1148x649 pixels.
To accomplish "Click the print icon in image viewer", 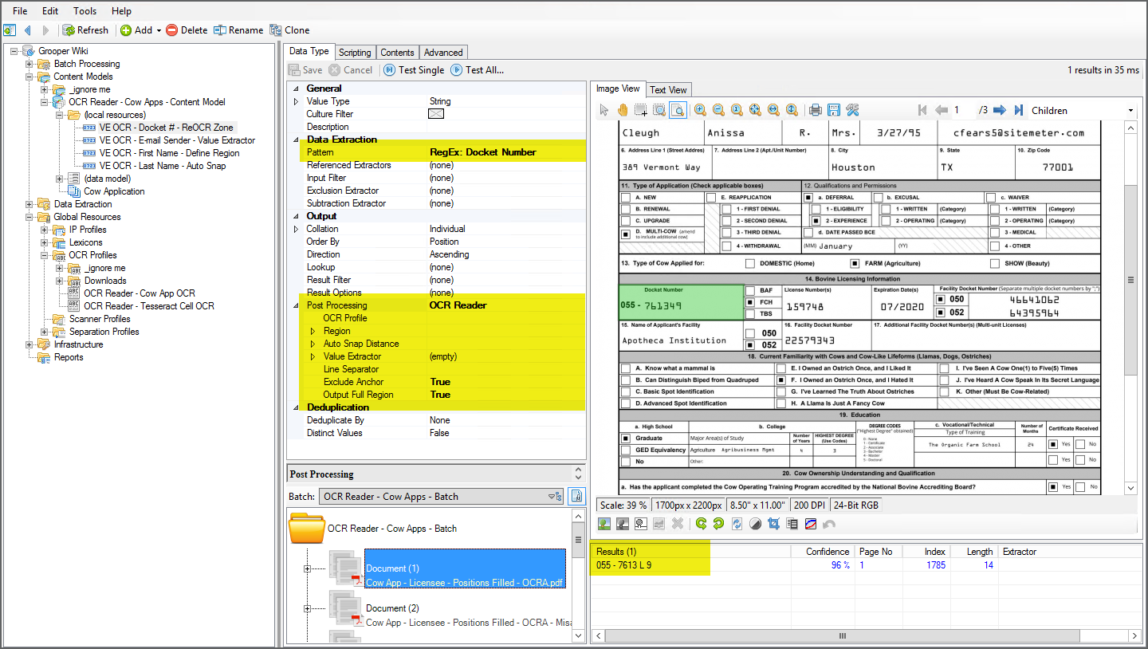I will (x=816, y=110).
